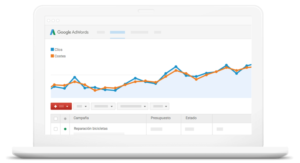Select the first gray navigation tab beside logo
This screenshot has height=163, width=300.
[101, 32]
